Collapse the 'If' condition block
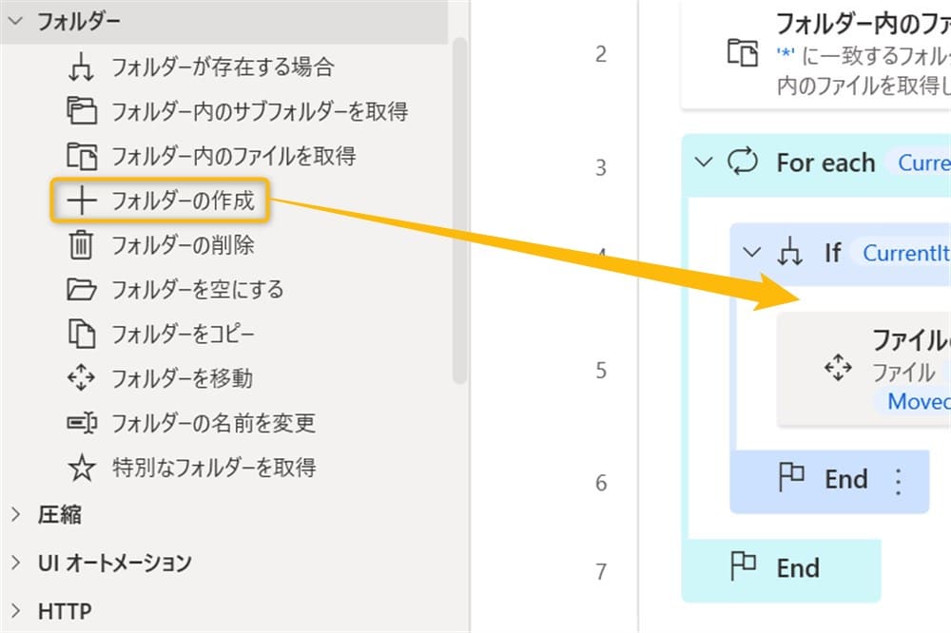 click(751, 252)
